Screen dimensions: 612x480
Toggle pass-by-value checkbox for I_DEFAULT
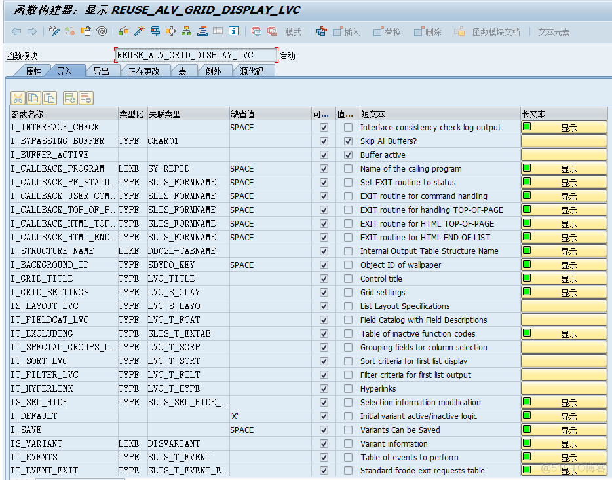348,416
